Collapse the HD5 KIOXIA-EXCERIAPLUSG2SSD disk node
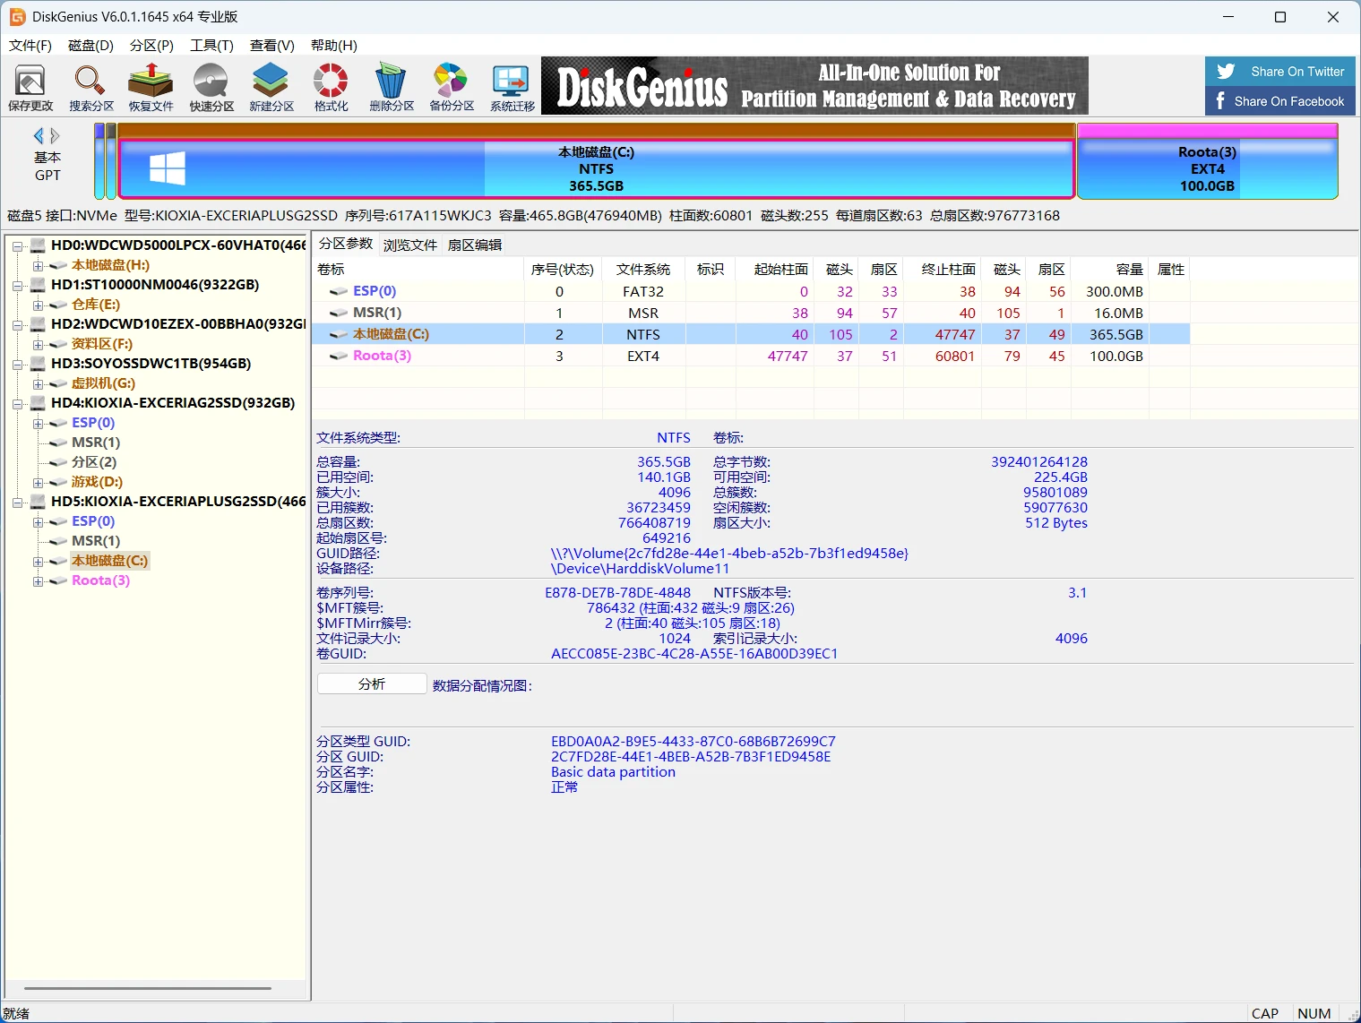This screenshot has height=1023, width=1361. coord(17,503)
